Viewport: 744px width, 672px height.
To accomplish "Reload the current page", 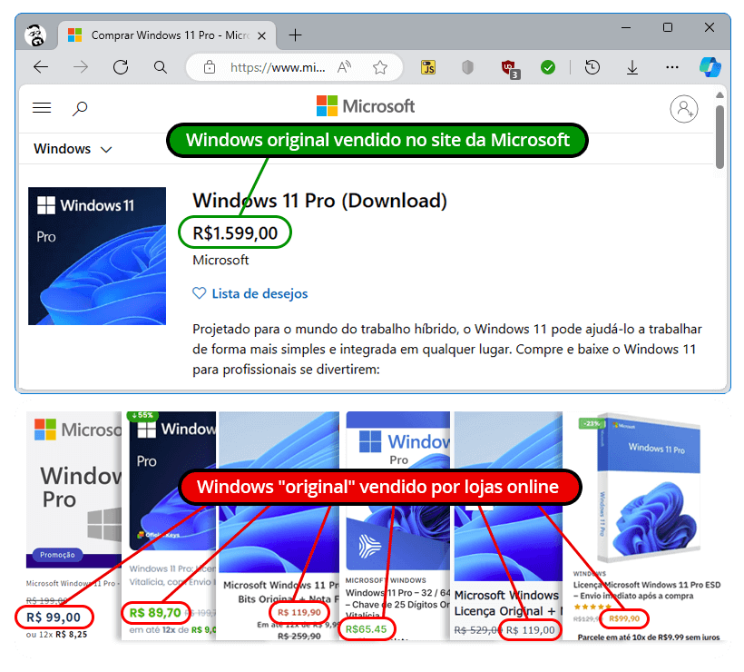I will pos(121,67).
